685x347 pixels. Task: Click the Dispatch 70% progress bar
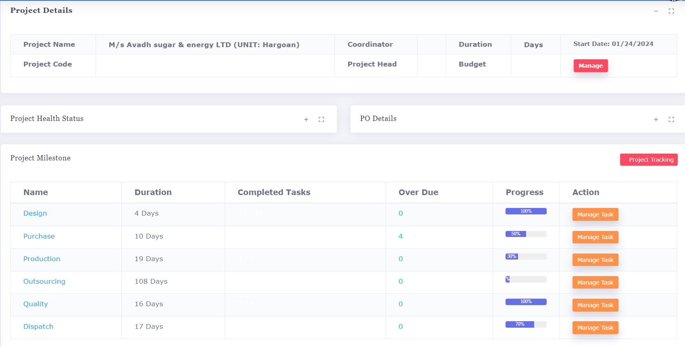[x=526, y=324]
